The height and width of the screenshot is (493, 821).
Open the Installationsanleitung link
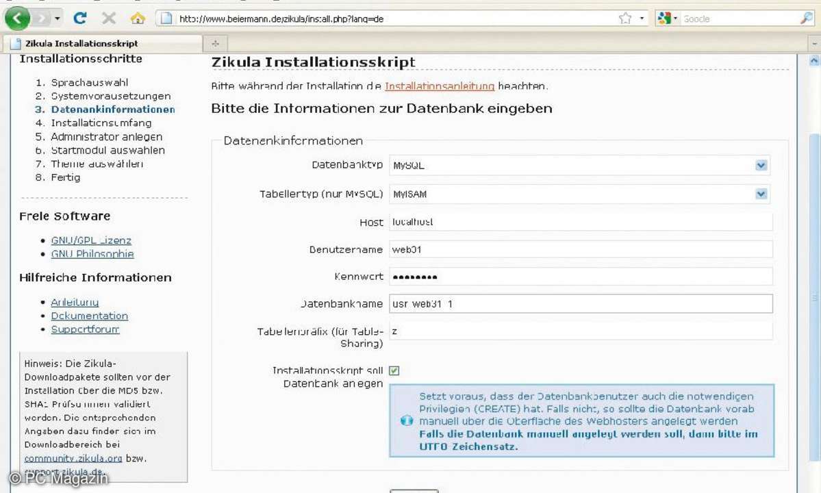click(440, 86)
